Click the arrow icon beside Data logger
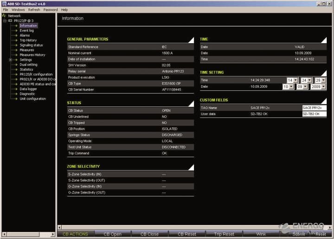 [x=15, y=89]
